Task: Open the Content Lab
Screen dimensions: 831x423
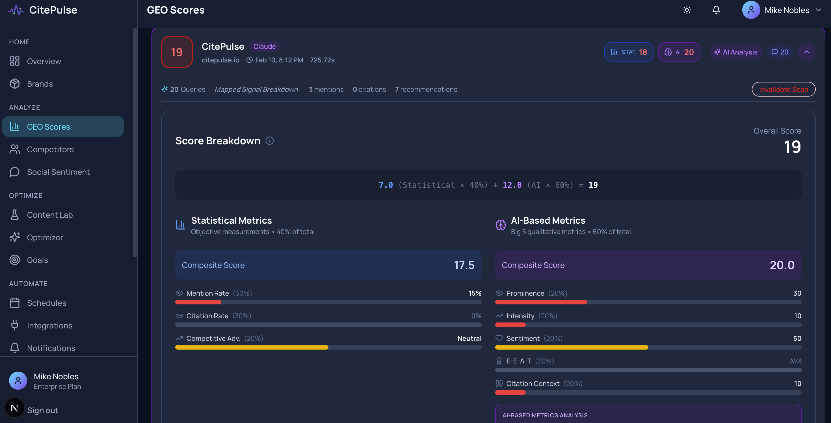Action: (x=50, y=215)
